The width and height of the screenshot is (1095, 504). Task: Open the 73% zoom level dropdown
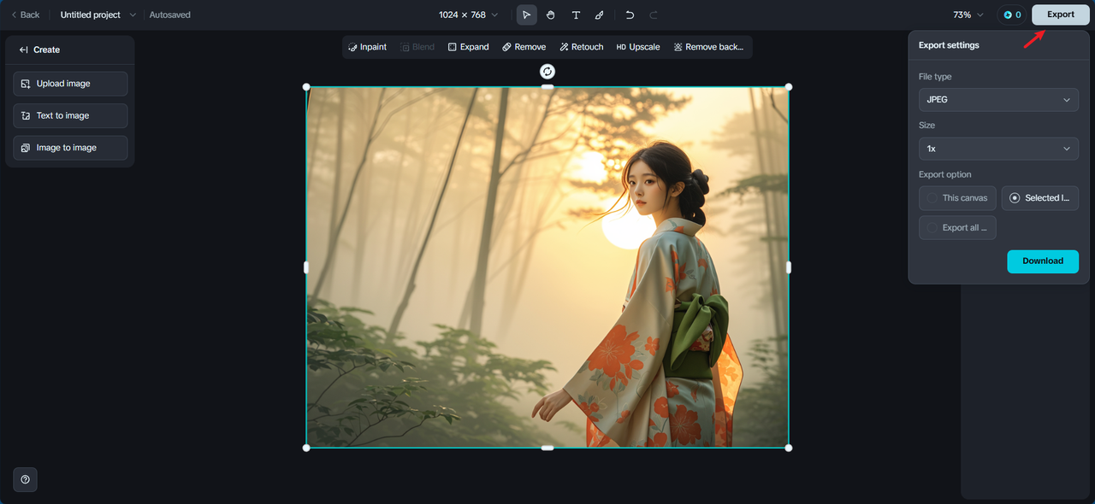pyautogui.click(x=968, y=15)
